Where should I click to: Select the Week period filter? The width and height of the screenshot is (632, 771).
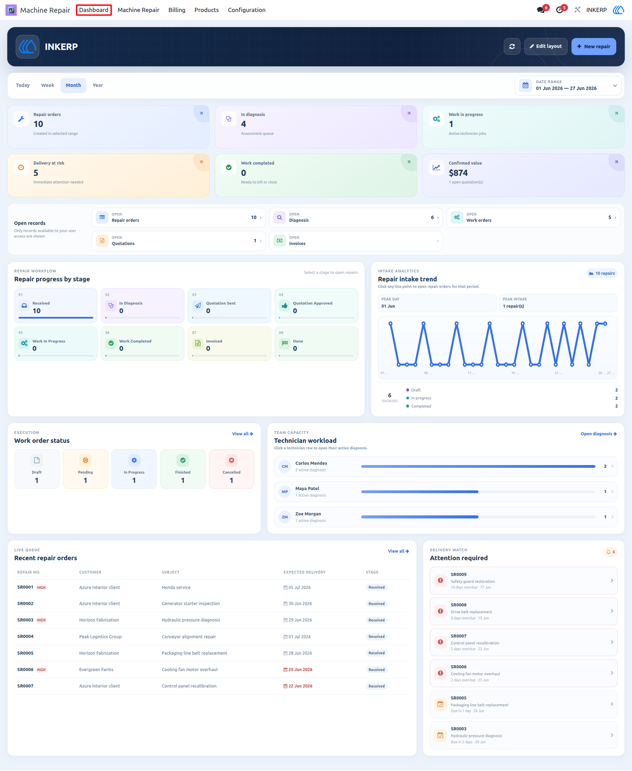tap(48, 85)
